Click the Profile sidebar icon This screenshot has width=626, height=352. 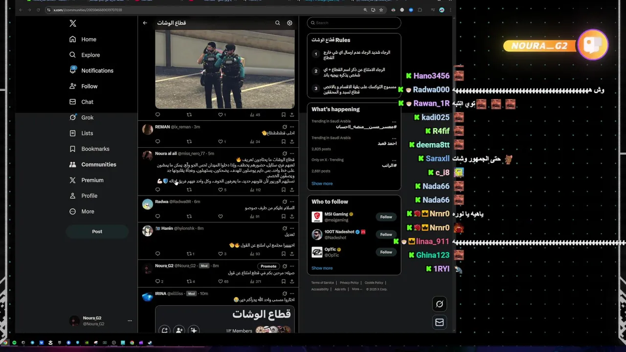(x=73, y=196)
